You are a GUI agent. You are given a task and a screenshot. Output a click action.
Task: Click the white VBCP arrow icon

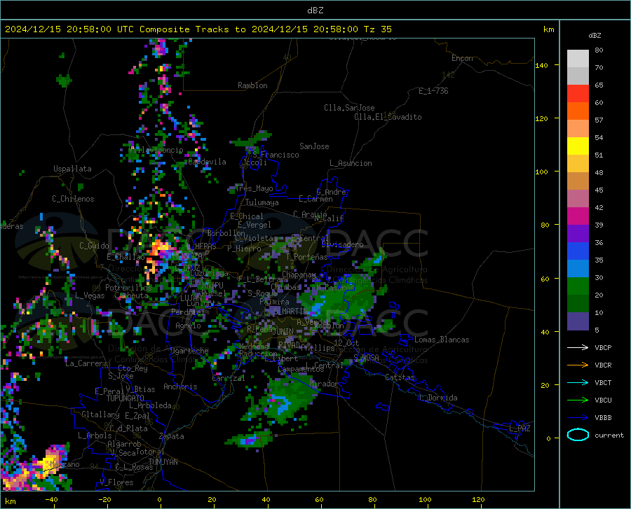coord(578,347)
